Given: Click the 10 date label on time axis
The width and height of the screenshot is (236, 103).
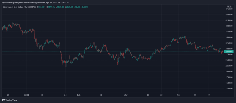Looking at the screenshot, I should point(42,95).
